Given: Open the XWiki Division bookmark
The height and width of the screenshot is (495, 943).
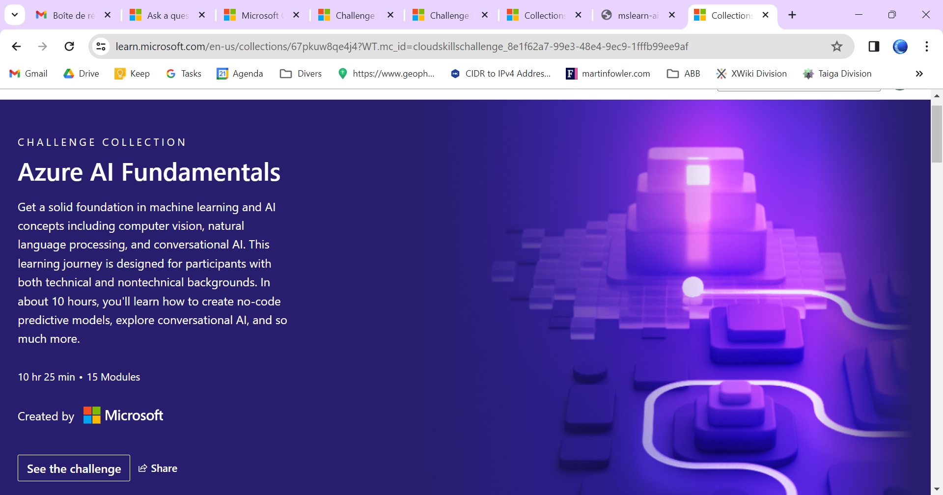Looking at the screenshot, I should pos(751,74).
